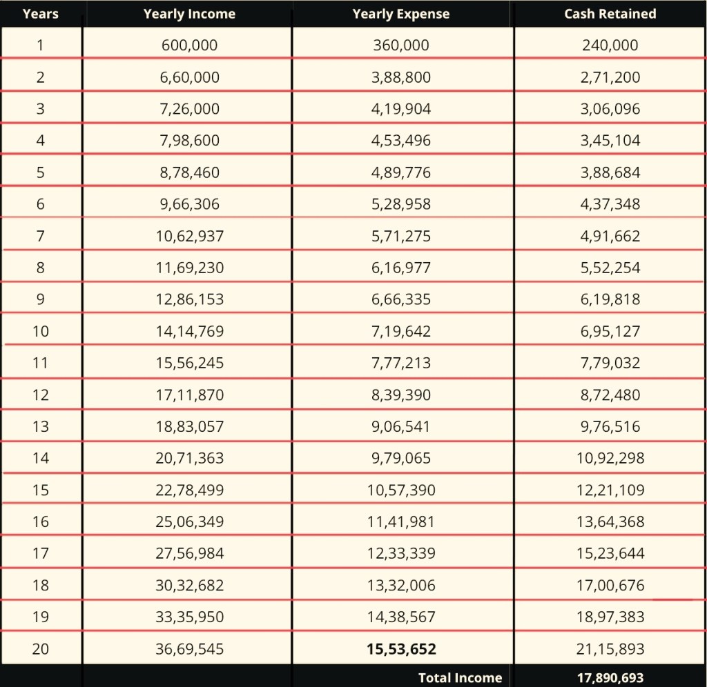Screen dimensions: 707x687
Task: Click cash retained value 10,92,298
Action: pyautogui.click(x=610, y=459)
